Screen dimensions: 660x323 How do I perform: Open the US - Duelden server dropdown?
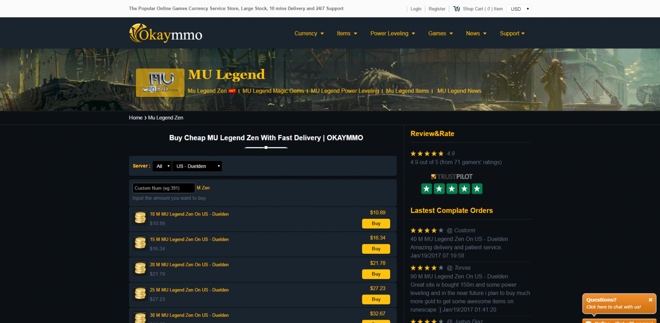pos(197,166)
